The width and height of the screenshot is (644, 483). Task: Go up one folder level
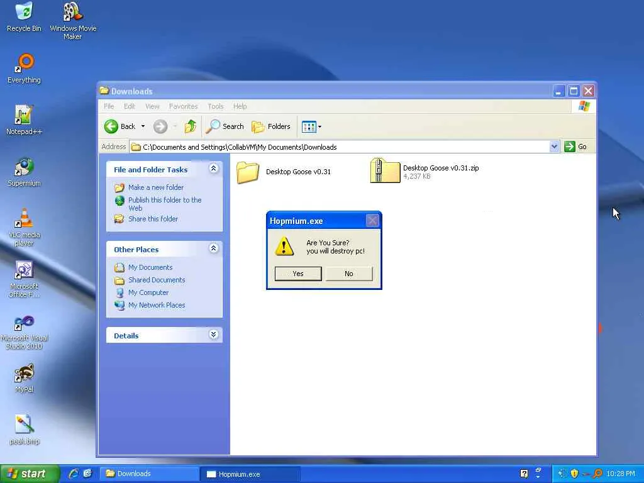(190, 126)
